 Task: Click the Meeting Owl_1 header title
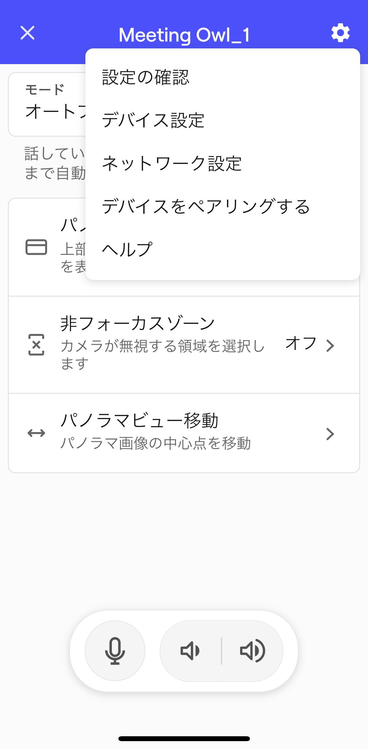184,35
